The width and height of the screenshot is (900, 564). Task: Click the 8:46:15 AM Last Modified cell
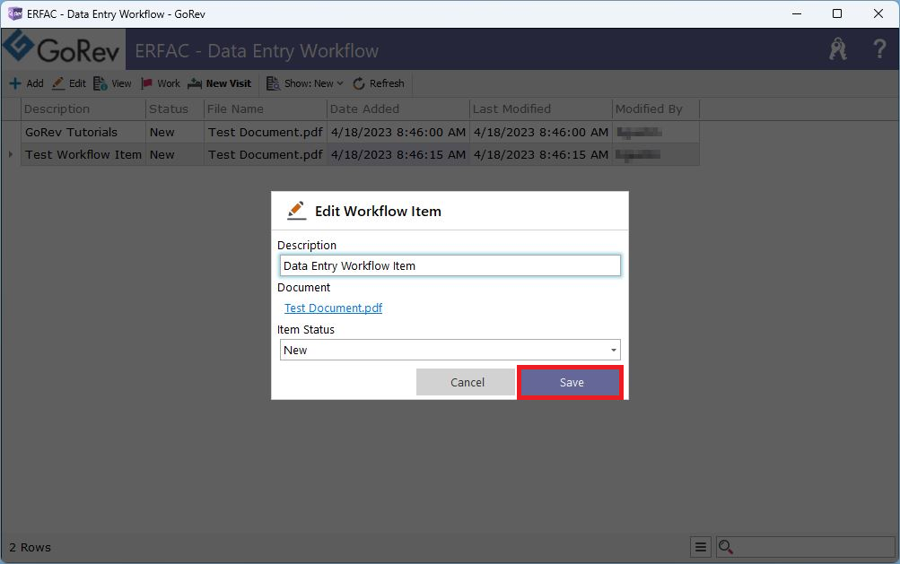(541, 155)
